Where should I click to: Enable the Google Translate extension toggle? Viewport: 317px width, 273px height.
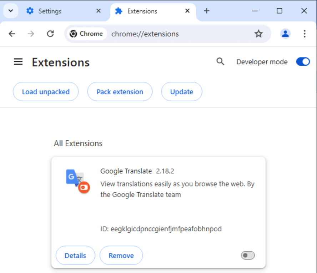click(248, 255)
